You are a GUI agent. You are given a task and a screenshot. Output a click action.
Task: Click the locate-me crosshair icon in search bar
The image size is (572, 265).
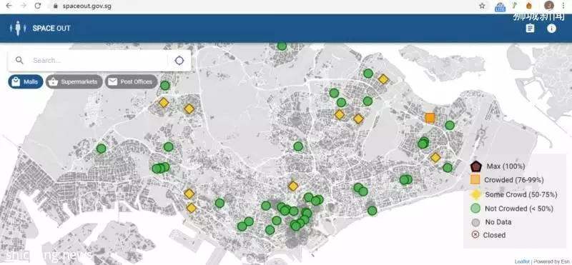(179, 61)
